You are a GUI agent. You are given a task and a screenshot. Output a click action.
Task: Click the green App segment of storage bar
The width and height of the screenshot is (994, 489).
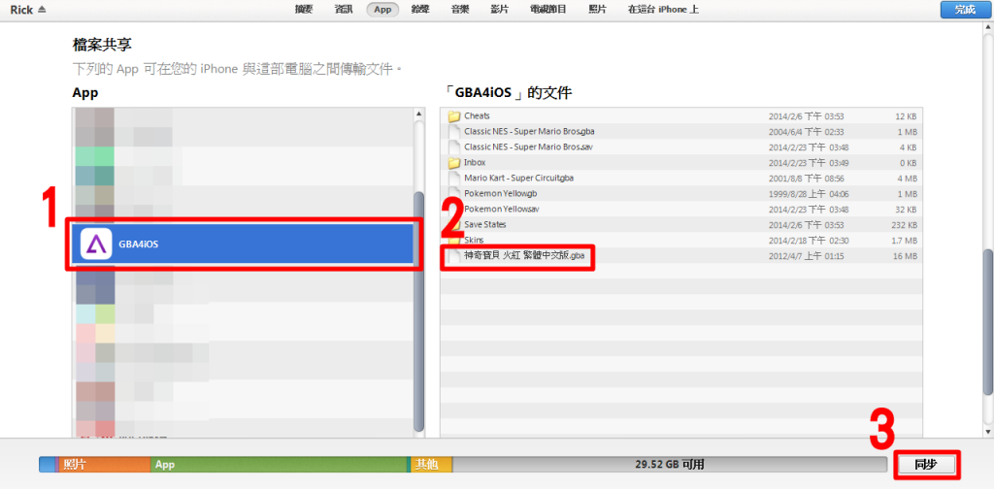coord(279,465)
